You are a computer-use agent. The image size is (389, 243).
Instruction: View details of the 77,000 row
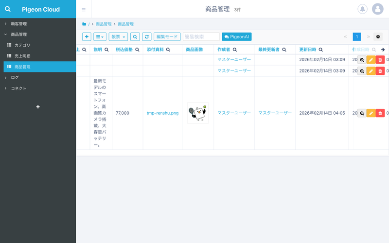(x=362, y=113)
